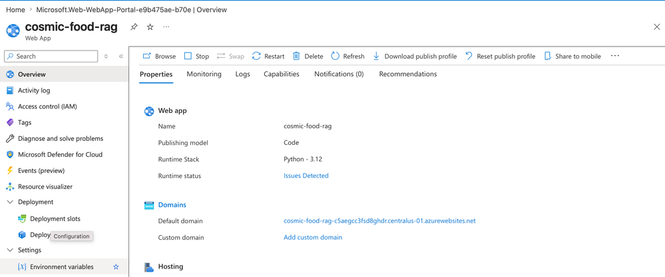
Task: Close the web app blade
Action: point(656,27)
